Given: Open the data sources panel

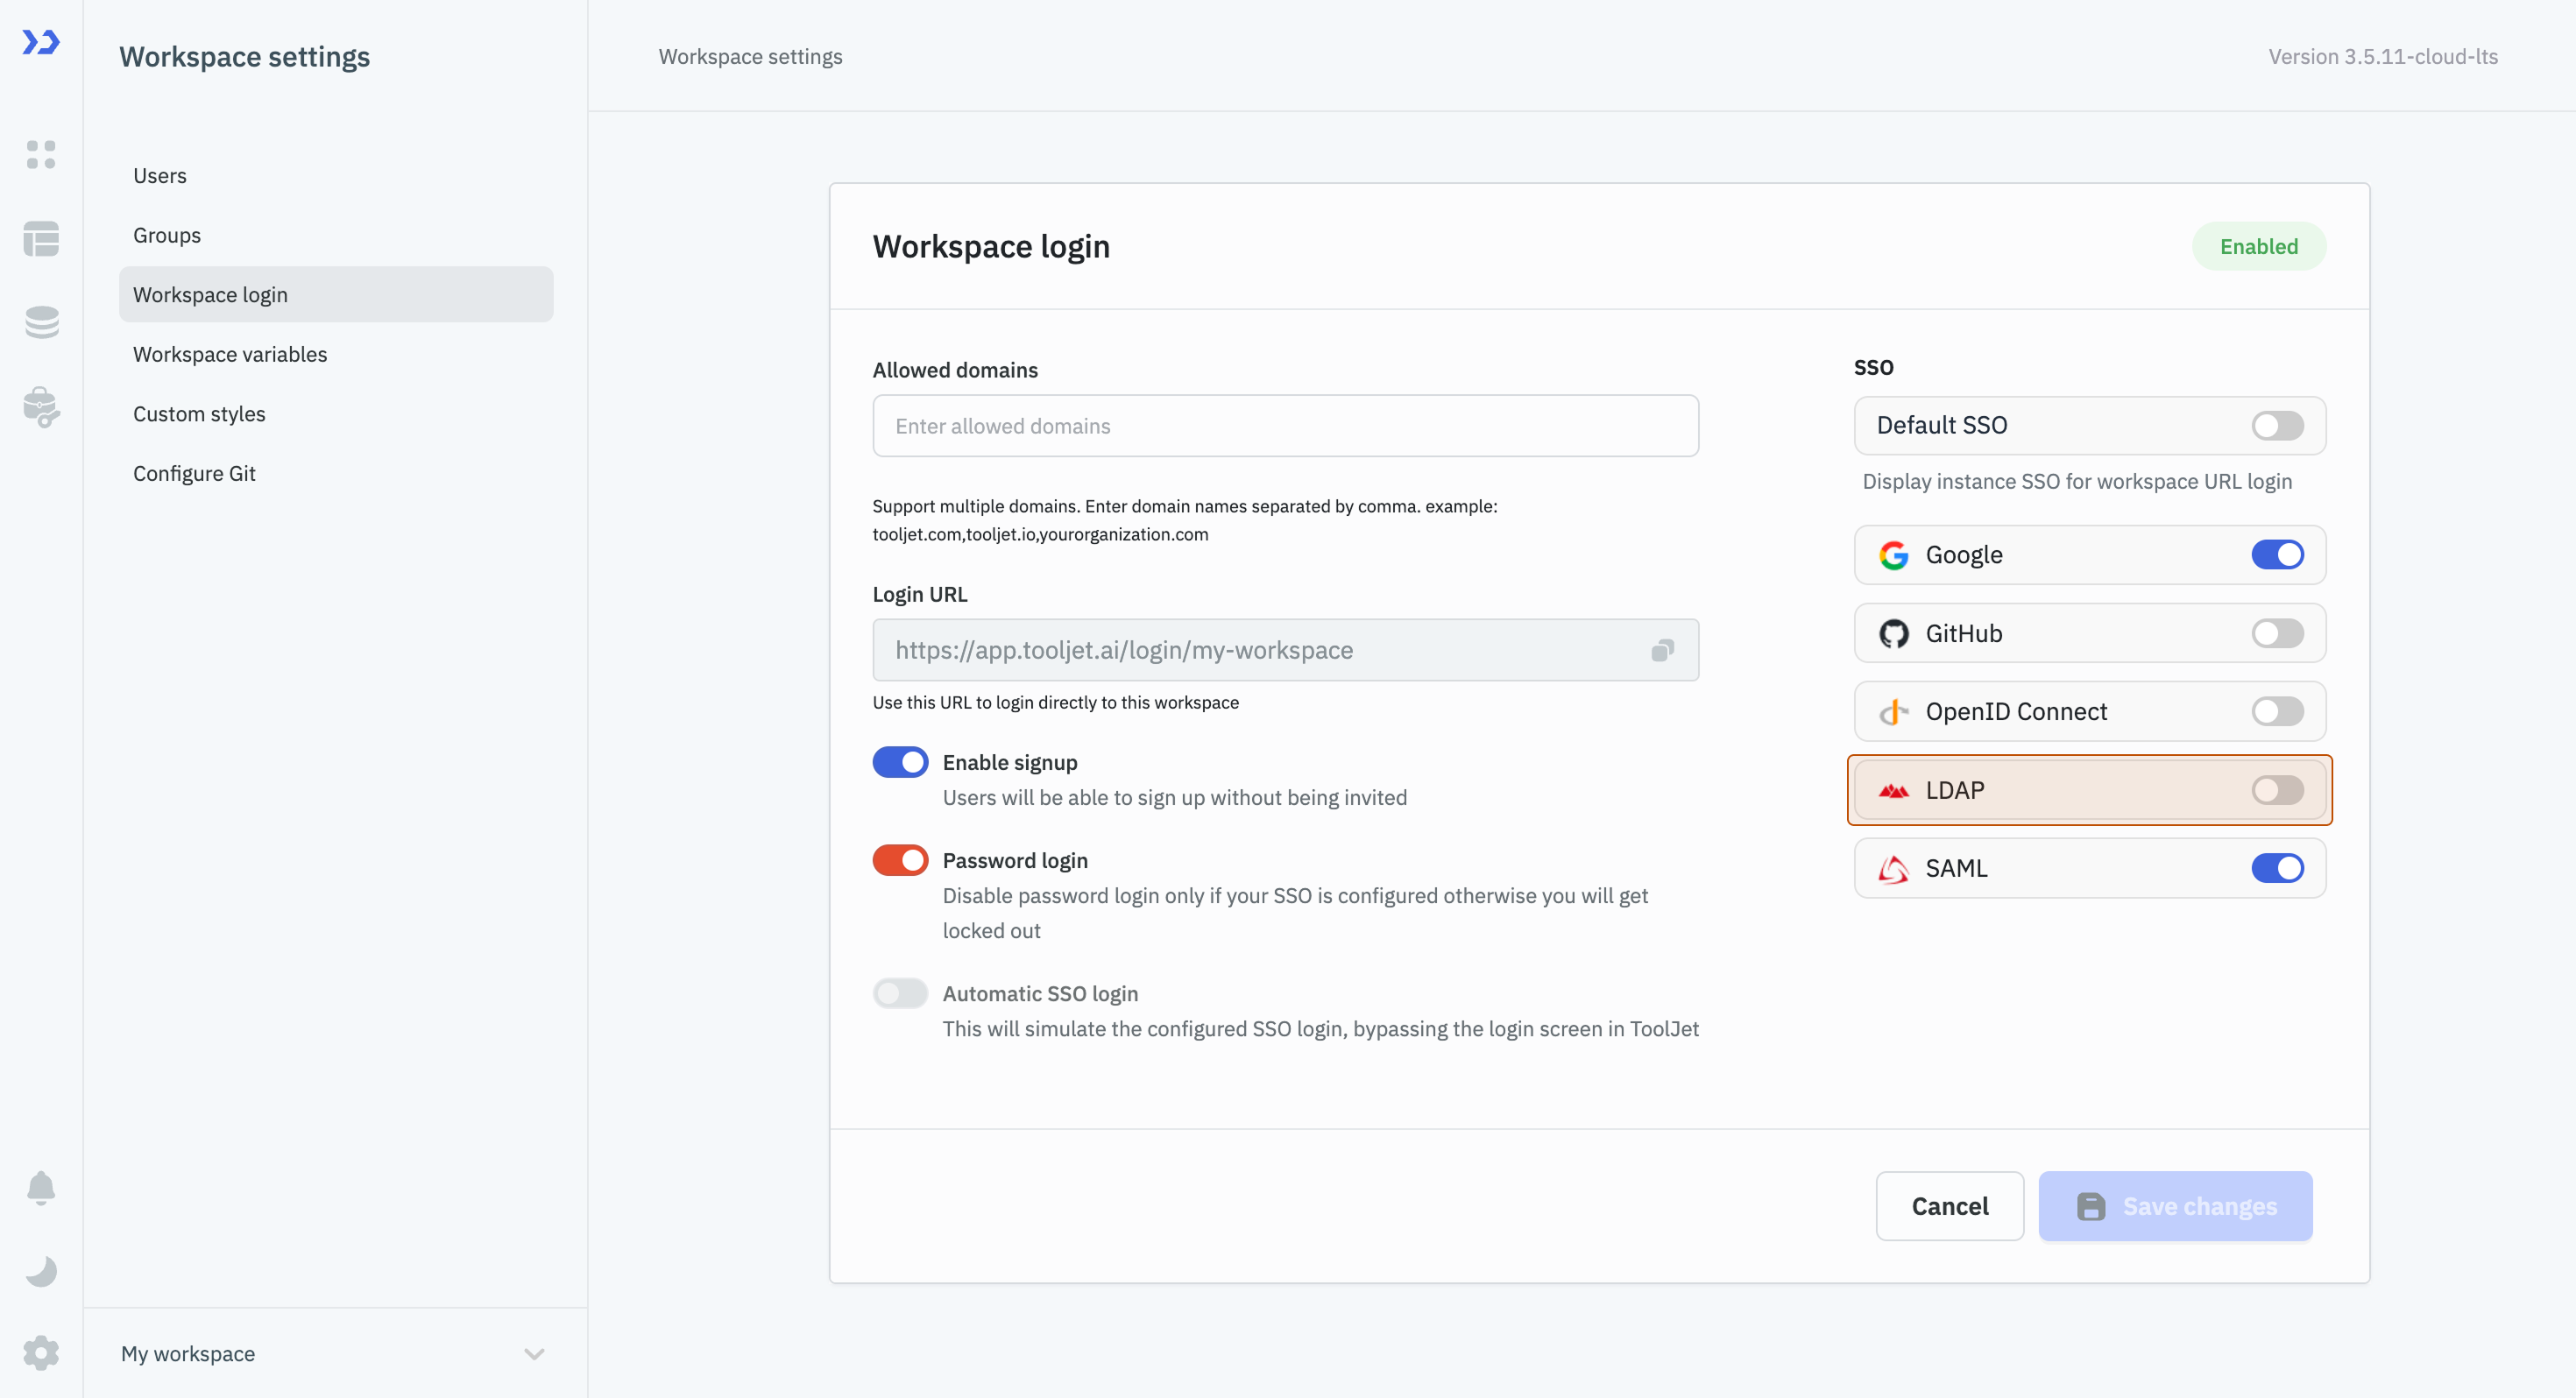Looking at the screenshot, I should pyautogui.click(x=41, y=322).
